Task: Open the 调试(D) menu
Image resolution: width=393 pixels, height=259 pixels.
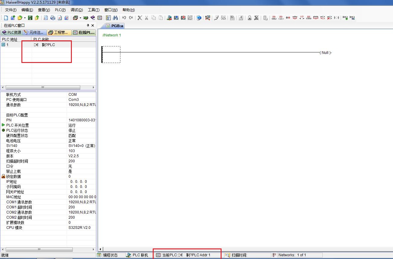Action: (x=77, y=10)
